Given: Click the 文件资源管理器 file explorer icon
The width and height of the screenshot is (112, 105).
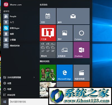Looking at the screenshot, I should pos(5,77).
